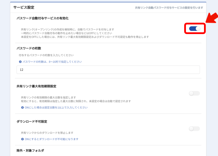The image size is (218, 156).
Task: Click text ONにするとダウンロードが不可能になります
Action: tap(52, 139)
